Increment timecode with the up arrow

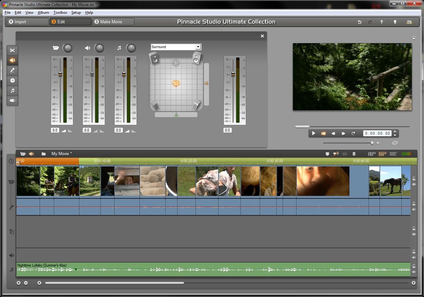click(395, 132)
